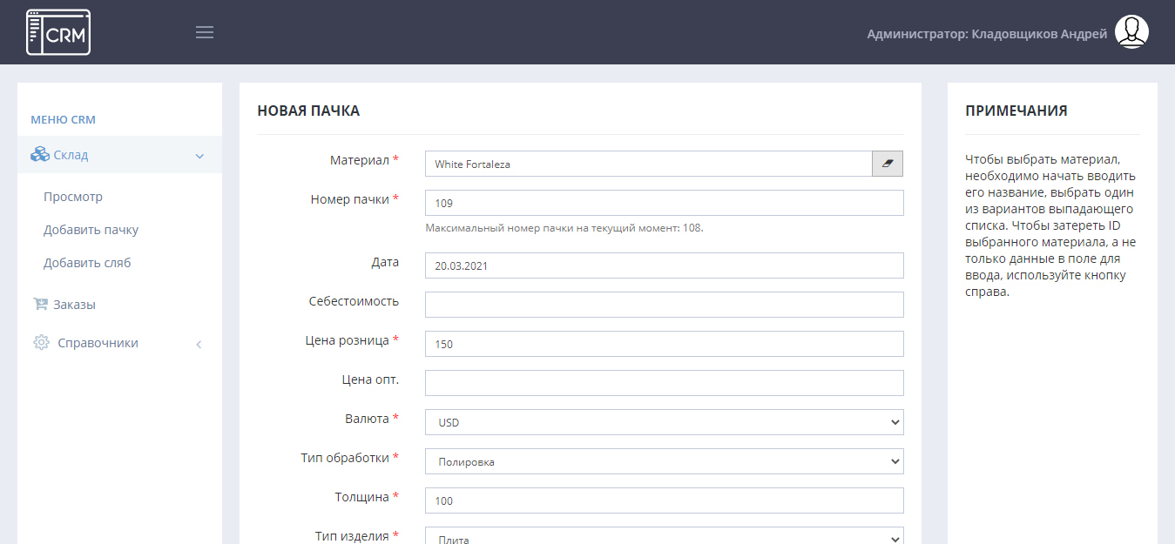The height and width of the screenshot is (544, 1175).
Task: Go to Просмотр in warehouse menu
Action: pos(73,197)
